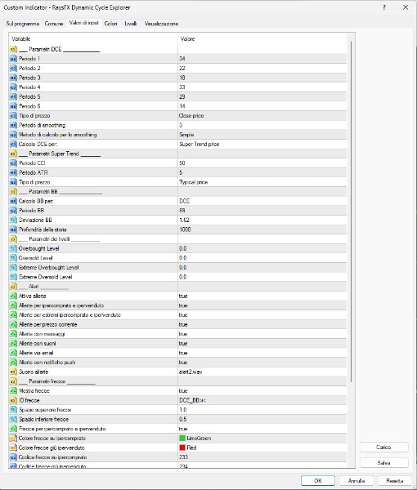Click the icon next to Deviazione BB
Viewport: 417px width, 490px height.
[x=13, y=220]
